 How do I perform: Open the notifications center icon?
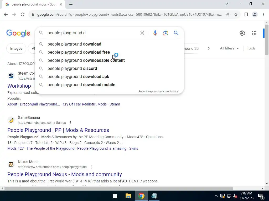pos(261,196)
